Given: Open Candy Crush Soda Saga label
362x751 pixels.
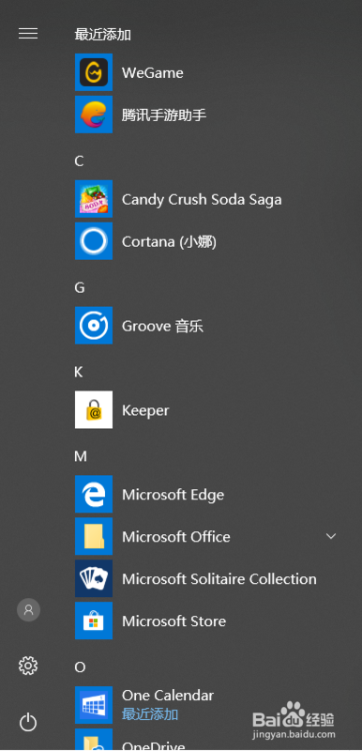Looking at the screenshot, I should [202, 199].
